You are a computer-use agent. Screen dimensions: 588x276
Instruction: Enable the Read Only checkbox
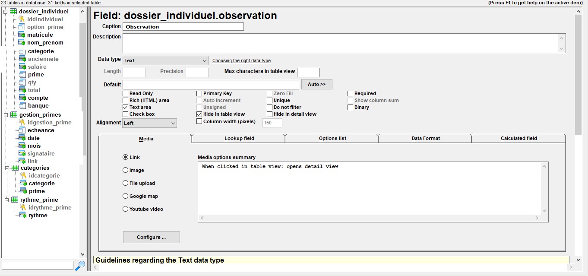[x=125, y=93]
